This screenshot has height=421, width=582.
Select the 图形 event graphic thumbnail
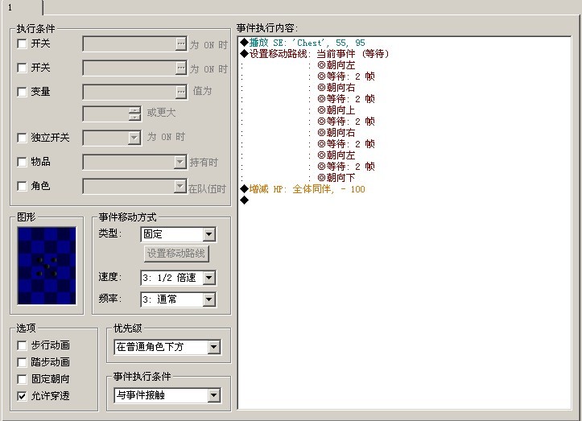point(47,266)
